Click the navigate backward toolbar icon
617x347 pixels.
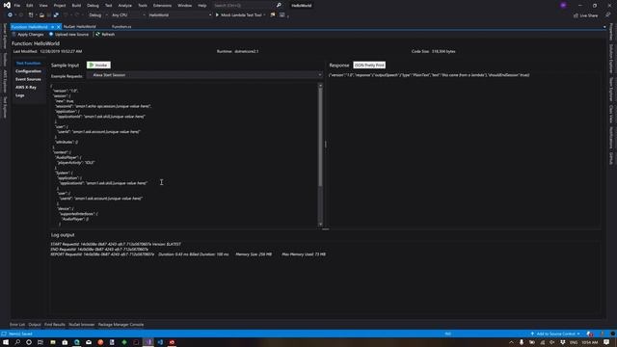tap(10, 15)
